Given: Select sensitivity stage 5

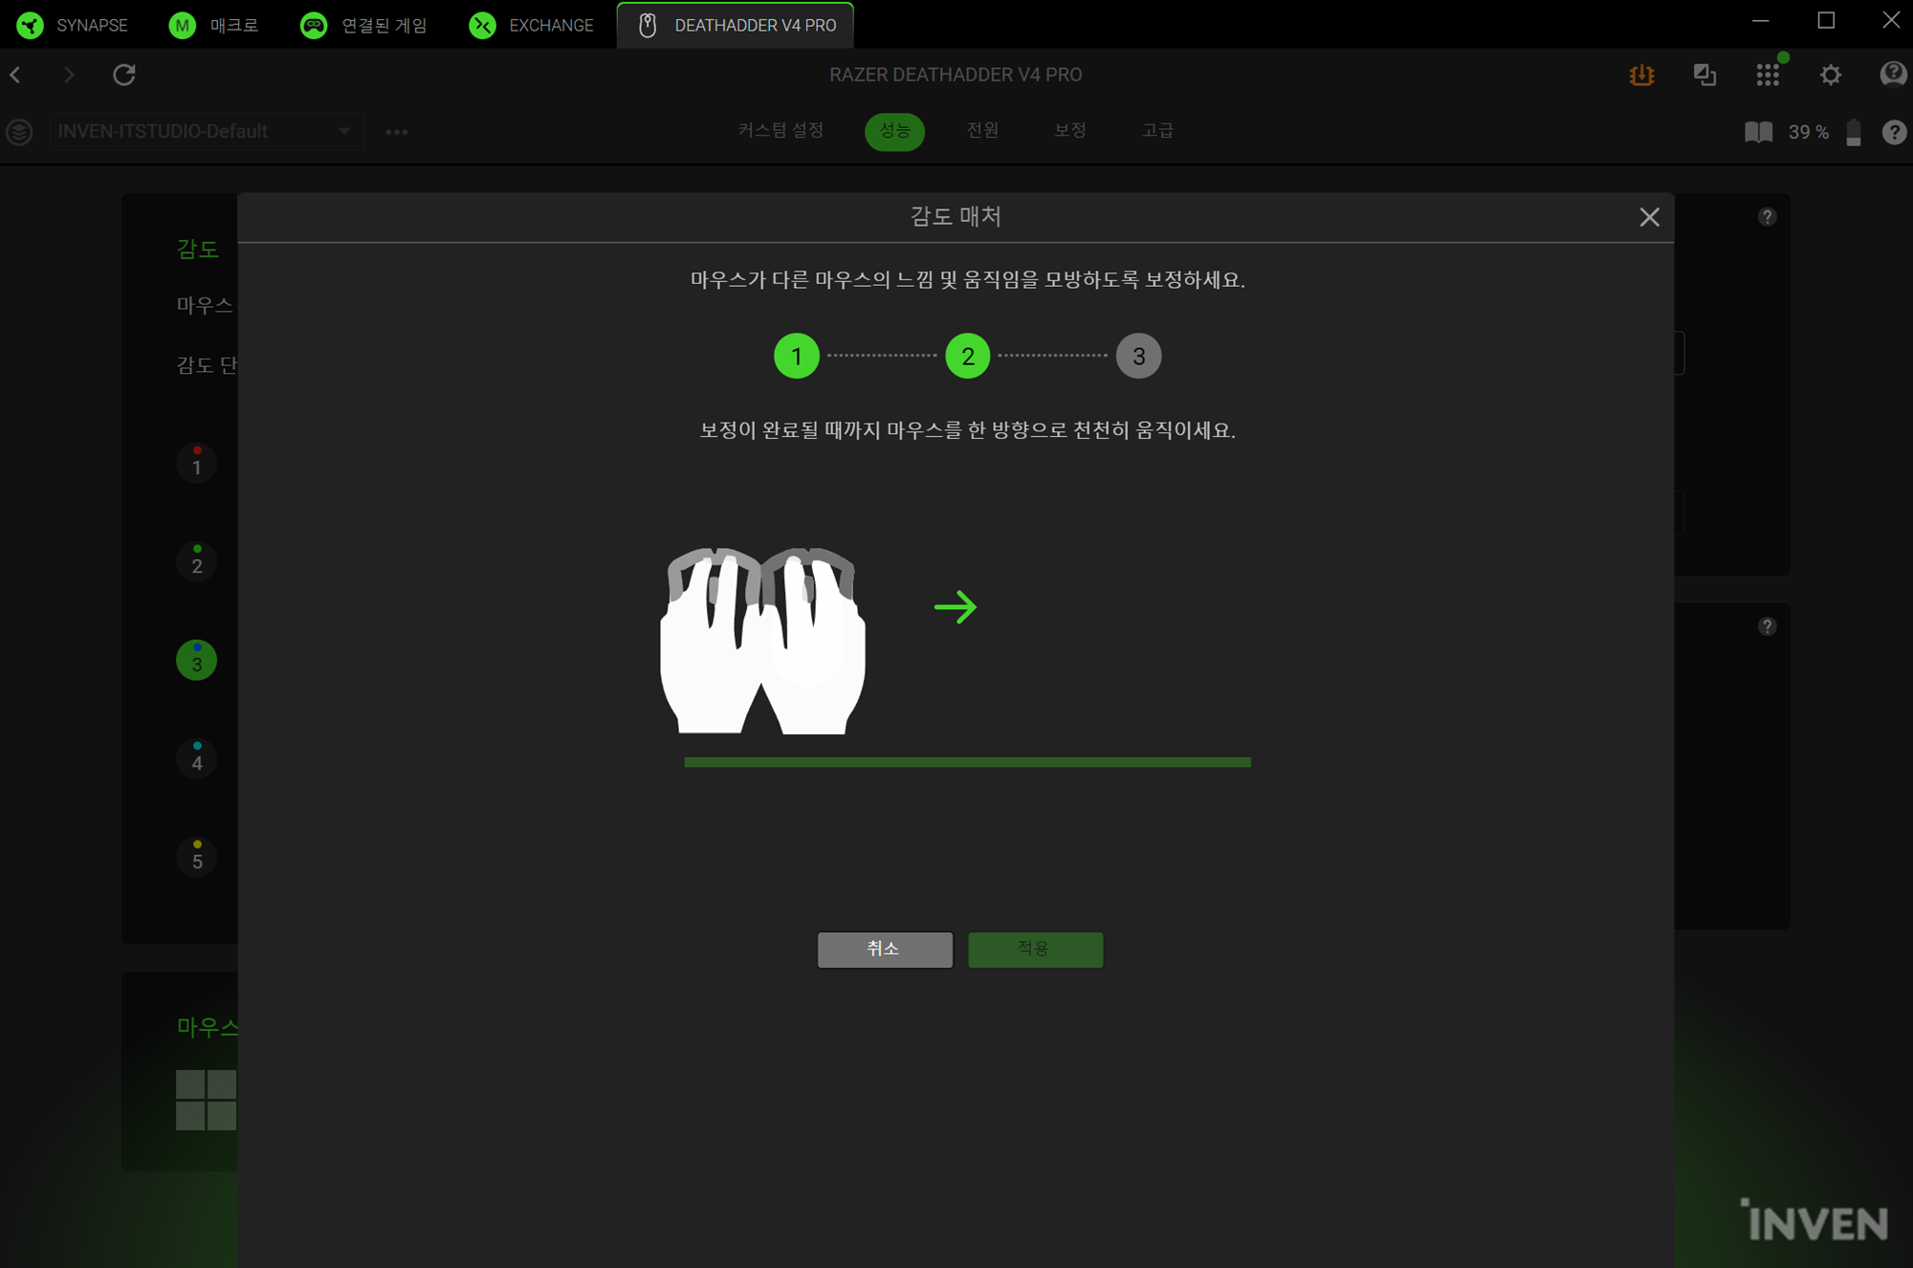Looking at the screenshot, I should (196, 858).
